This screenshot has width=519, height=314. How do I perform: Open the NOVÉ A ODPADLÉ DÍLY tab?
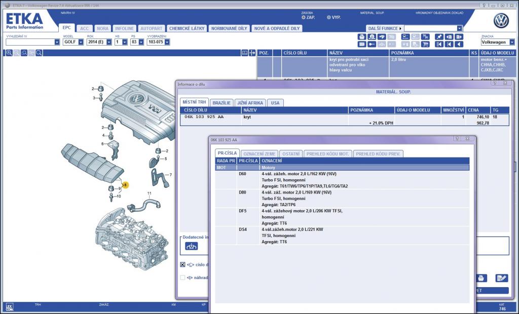[x=277, y=28]
